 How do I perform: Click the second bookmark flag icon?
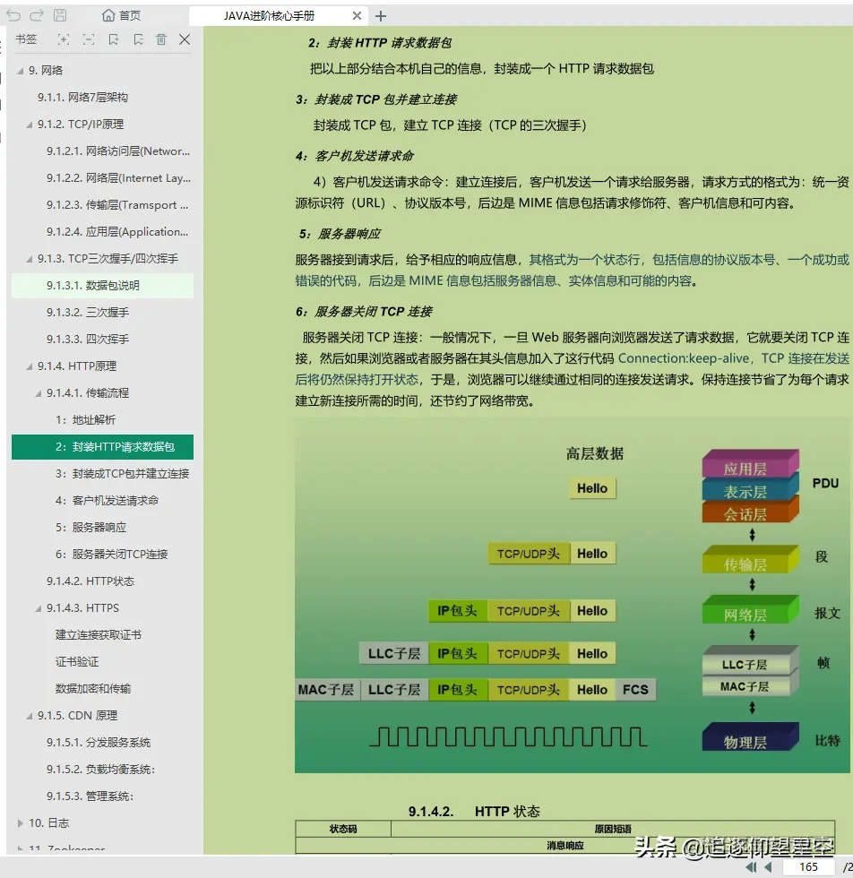tap(138, 39)
